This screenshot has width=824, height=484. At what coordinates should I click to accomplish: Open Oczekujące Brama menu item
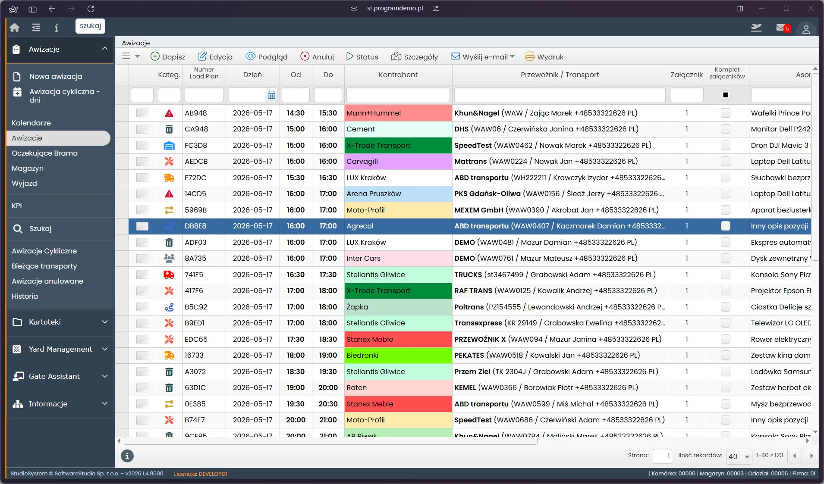pyautogui.click(x=45, y=153)
